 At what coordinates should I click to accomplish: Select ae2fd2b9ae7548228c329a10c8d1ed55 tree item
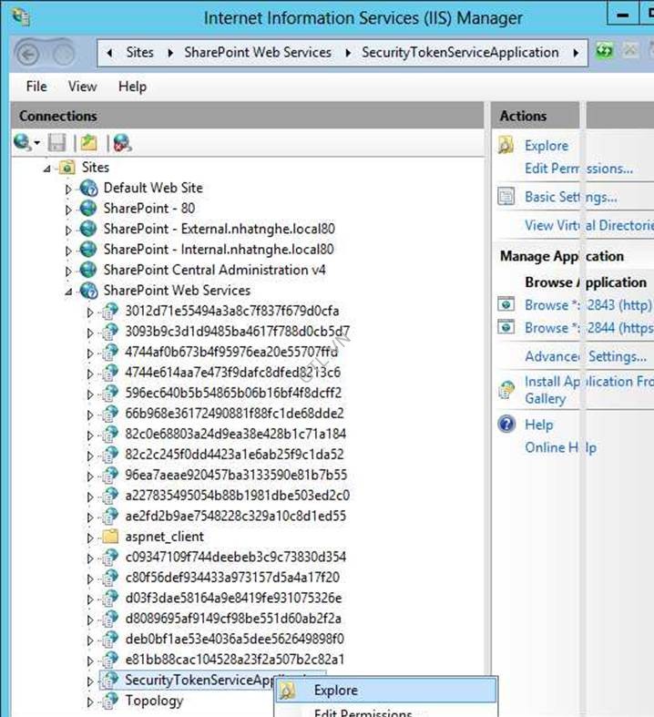(235, 516)
